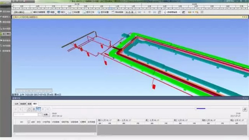Screen dimensions: 249x140
Task: Click the task type column header
Action: [91, 122]
